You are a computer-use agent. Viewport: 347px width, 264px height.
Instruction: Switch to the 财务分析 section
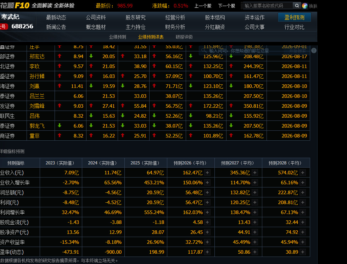(x=175, y=27)
